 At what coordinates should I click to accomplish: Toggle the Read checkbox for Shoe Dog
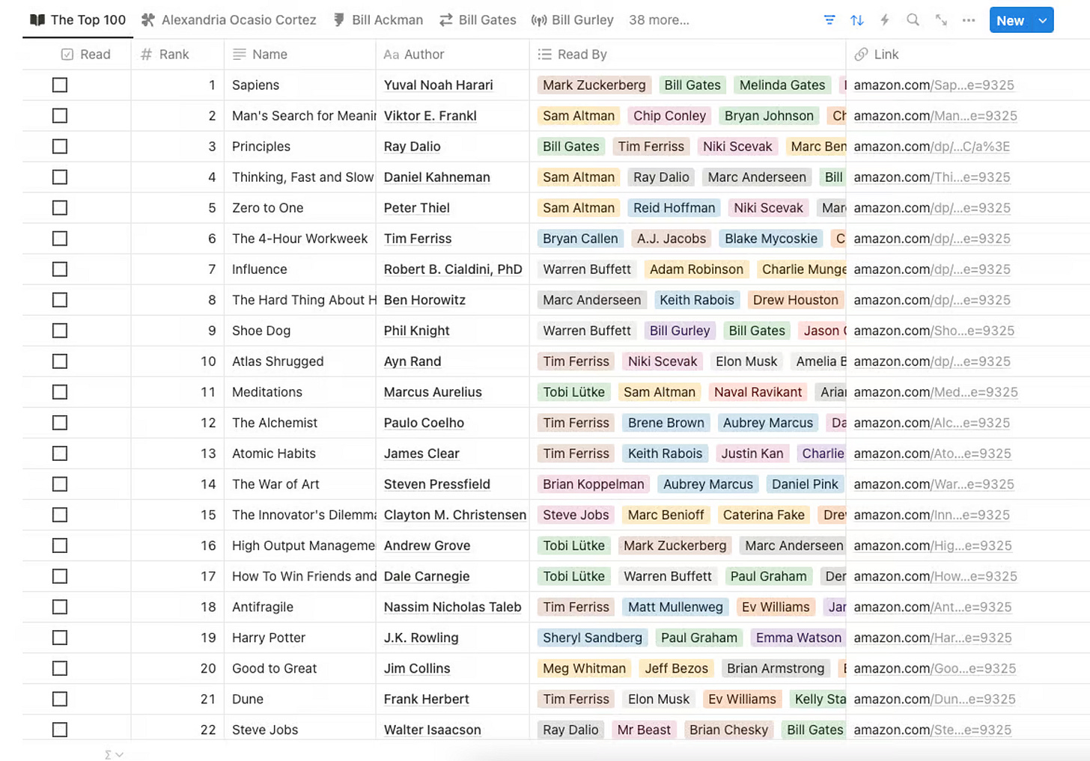[x=60, y=331]
